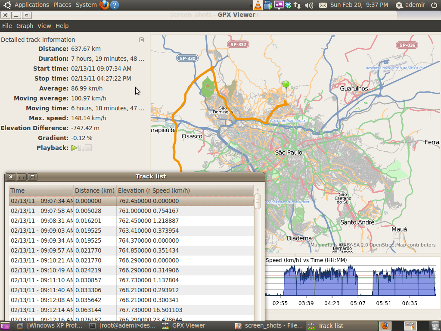Open the Graph menu
Screen dimensions: 441x331
25,26
